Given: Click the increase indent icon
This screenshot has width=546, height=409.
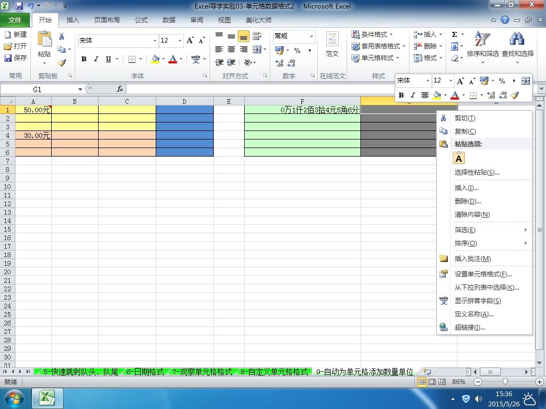Looking at the screenshot, I should 231,63.
